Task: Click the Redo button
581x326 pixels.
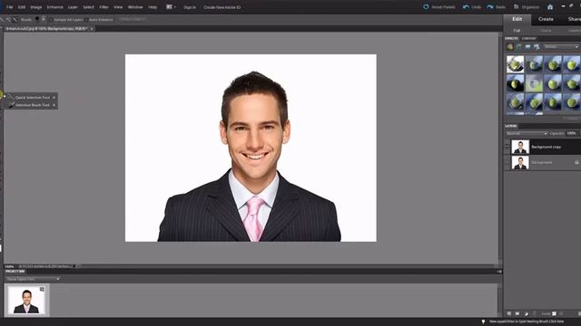Action: [x=497, y=7]
